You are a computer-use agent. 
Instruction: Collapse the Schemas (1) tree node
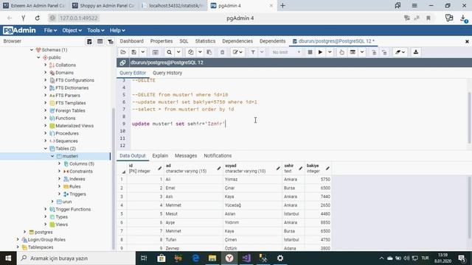(32, 50)
